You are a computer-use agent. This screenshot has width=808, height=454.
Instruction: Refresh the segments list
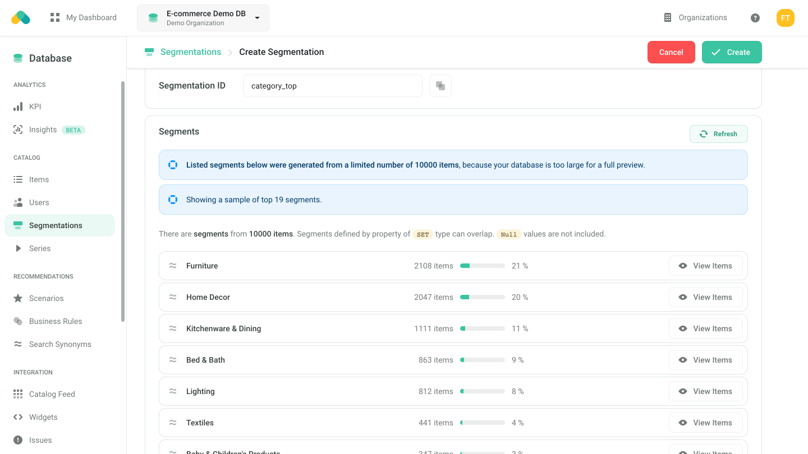(718, 134)
